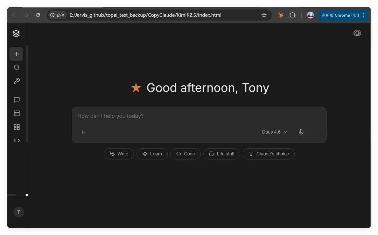Focus the 'How can I help you today?' field

199,116
